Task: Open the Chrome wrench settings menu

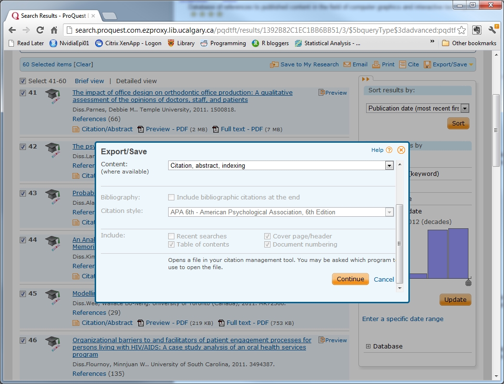Action: click(492, 30)
